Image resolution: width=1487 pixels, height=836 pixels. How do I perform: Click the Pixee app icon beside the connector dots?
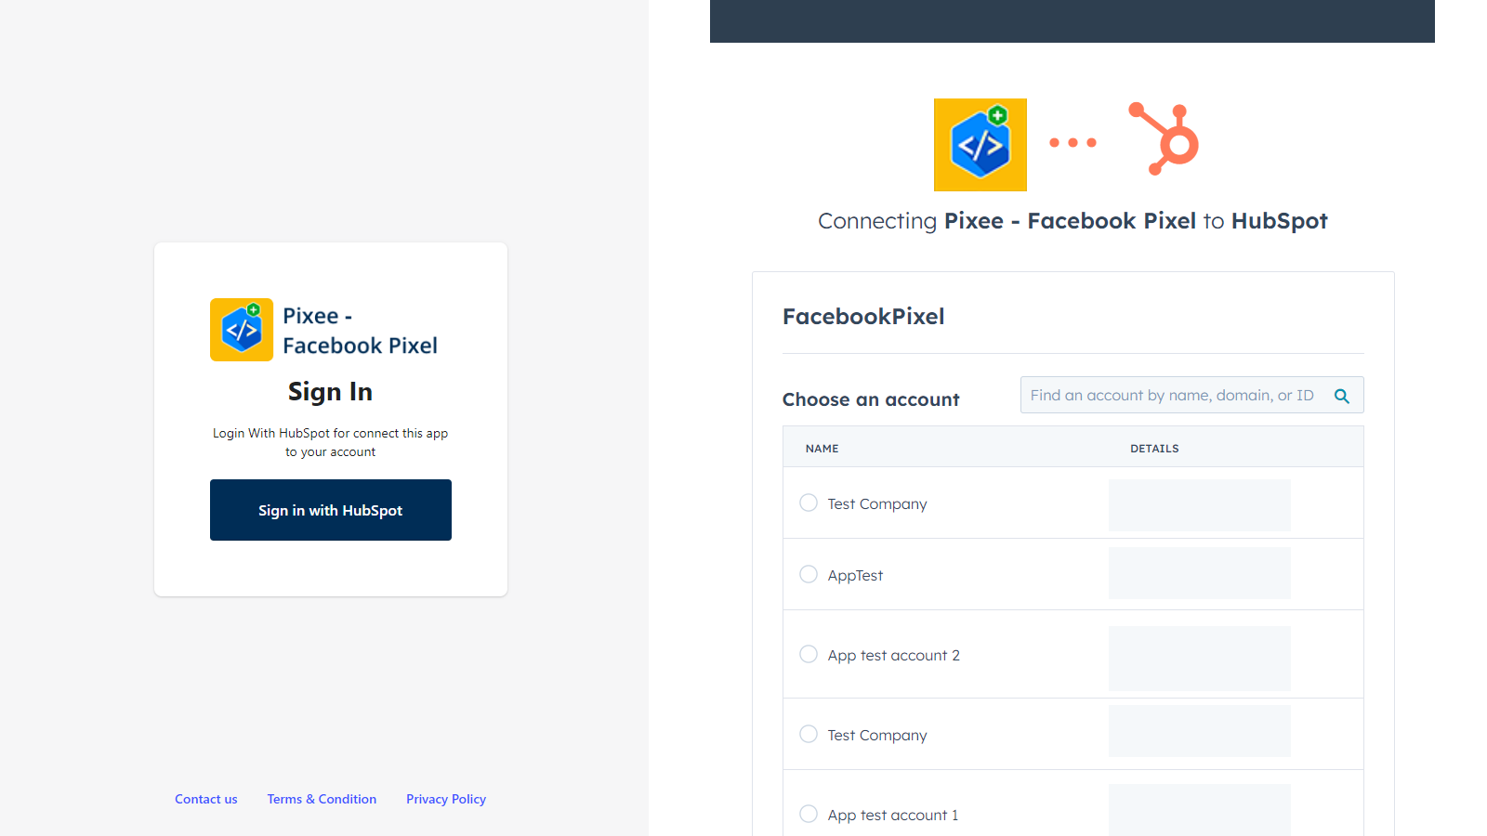point(980,144)
